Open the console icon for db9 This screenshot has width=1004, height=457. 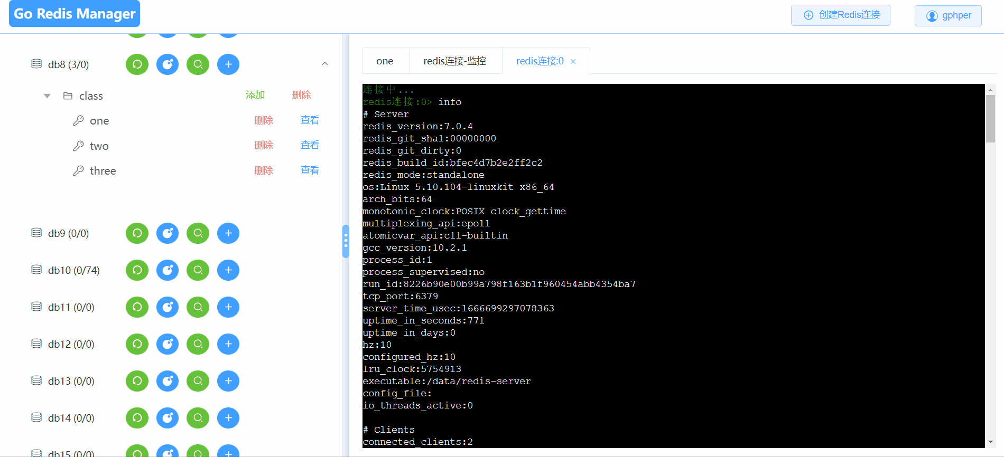[x=168, y=233]
